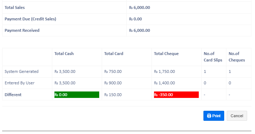Click the Total Cheque column header
The height and width of the screenshot is (134, 255).
(166, 54)
